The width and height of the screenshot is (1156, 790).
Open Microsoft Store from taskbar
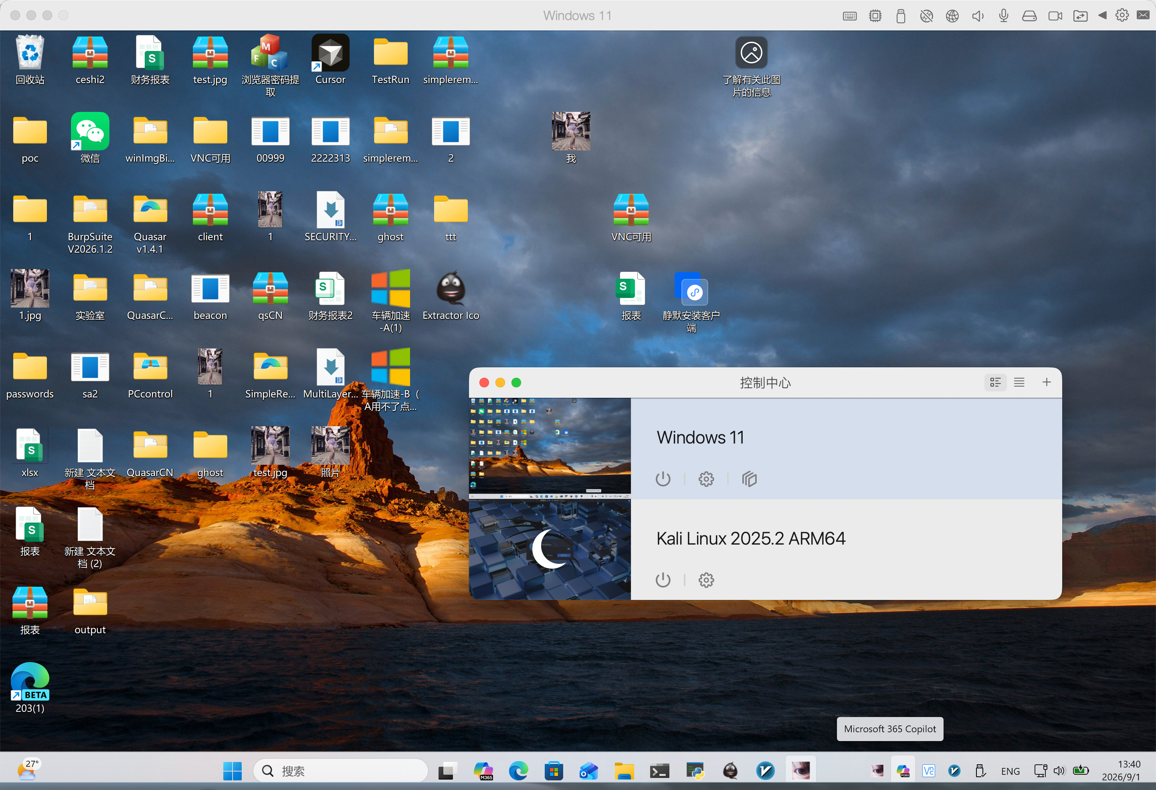pos(553,771)
